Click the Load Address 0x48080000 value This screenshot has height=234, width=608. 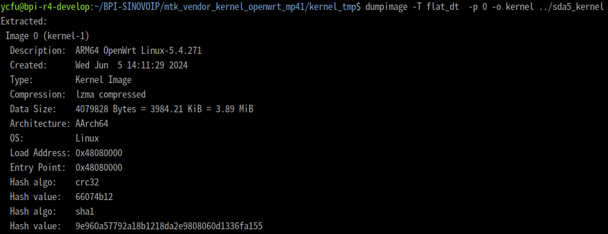(99, 153)
